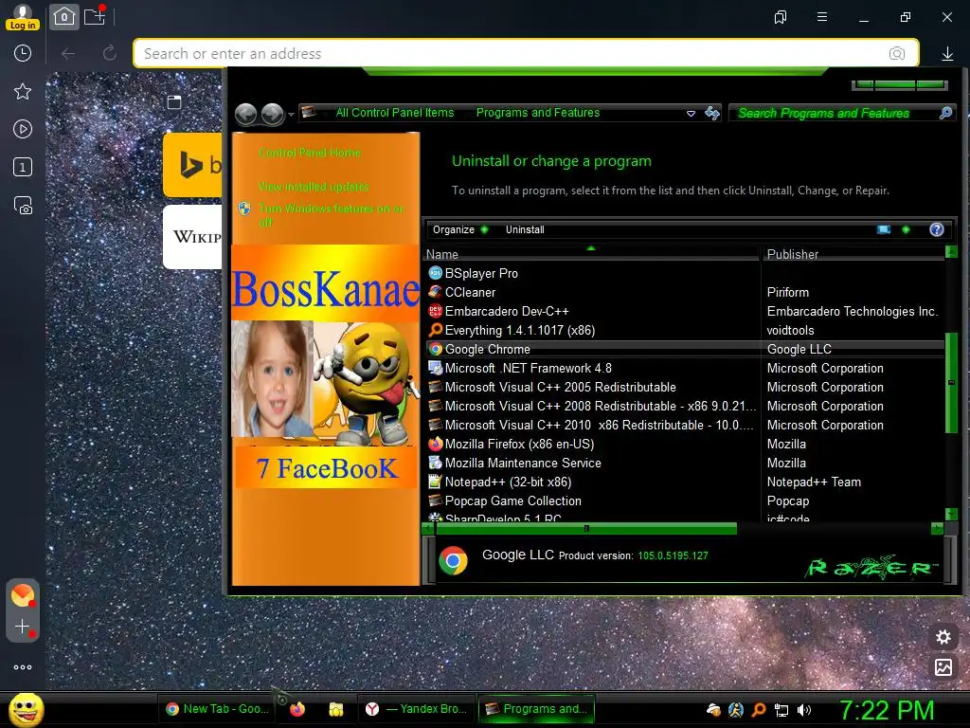Viewport: 970px width, 728px height.
Task: Click the change view icon in toolbar
Action: point(884,229)
